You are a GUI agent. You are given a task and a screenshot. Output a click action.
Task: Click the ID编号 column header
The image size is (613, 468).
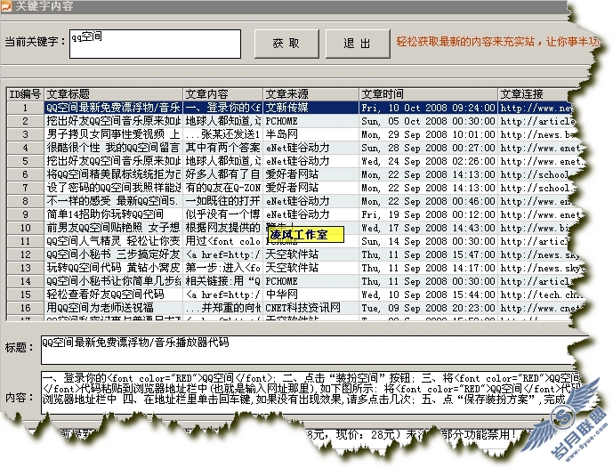click(25, 94)
